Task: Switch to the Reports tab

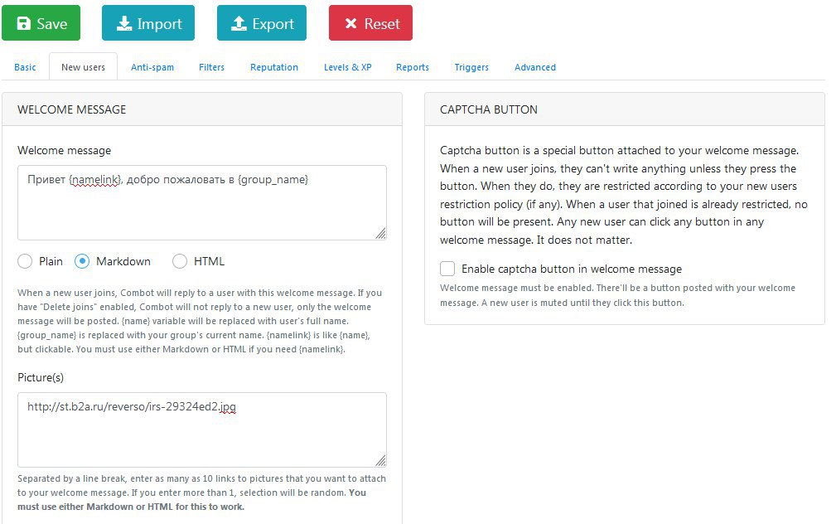Action: coord(413,67)
